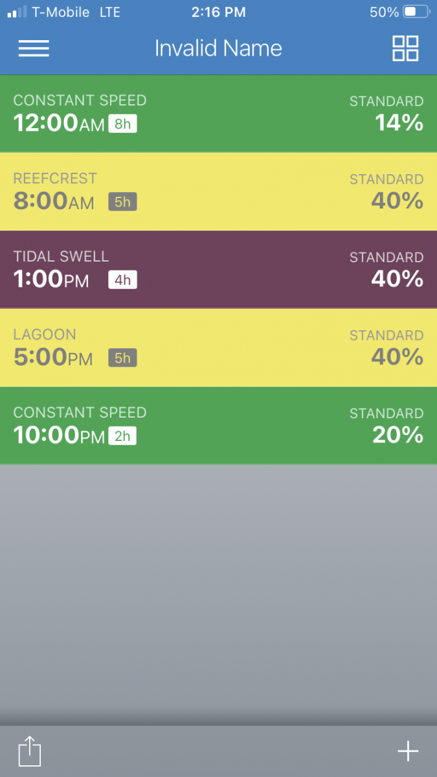This screenshot has width=437, height=777.
Task: Tap the 20% speed at 10:00PM
Action: (398, 435)
